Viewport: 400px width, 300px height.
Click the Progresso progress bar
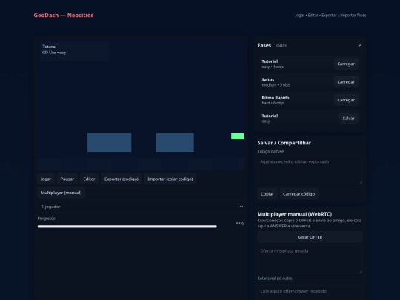pos(127,227)
